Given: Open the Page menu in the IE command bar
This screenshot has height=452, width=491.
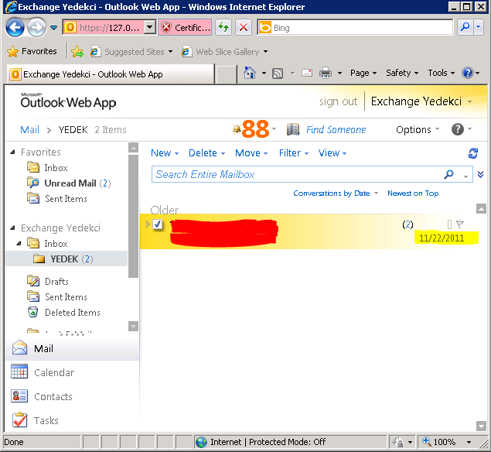Looking at the screenshot, I should [363, 73].
